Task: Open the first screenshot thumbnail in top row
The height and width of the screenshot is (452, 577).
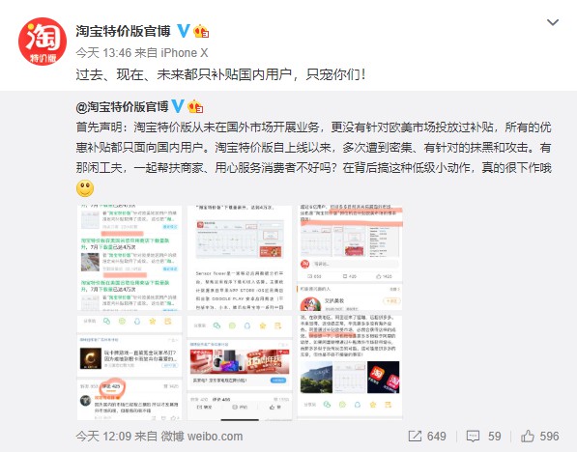Action: click(130, 258)
